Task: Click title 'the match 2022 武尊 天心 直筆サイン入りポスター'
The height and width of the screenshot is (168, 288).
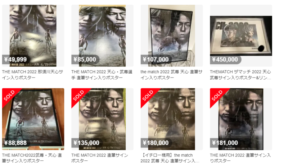Action: point(171,75)
